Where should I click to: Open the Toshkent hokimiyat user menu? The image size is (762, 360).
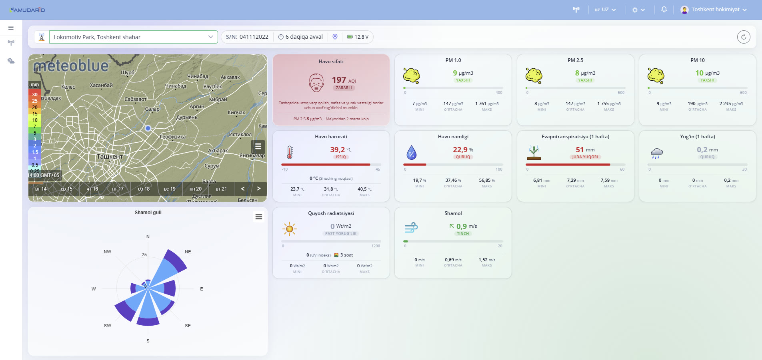[714, 10]
